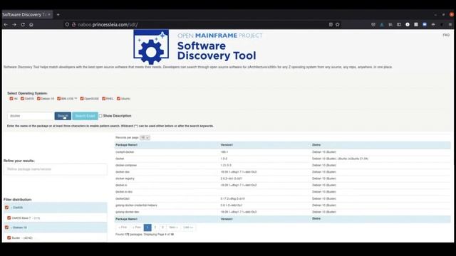Click the Software Discovery Tool gear logo

pyautogui.click(x=151, y=47)
